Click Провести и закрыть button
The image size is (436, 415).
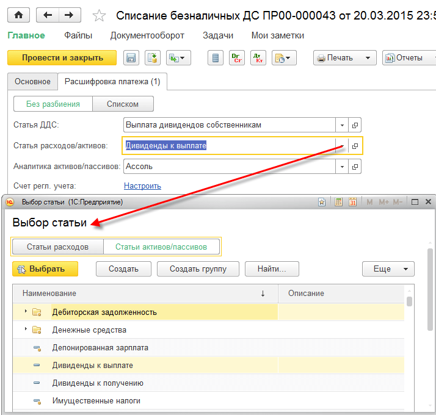(x=63, y=58)
